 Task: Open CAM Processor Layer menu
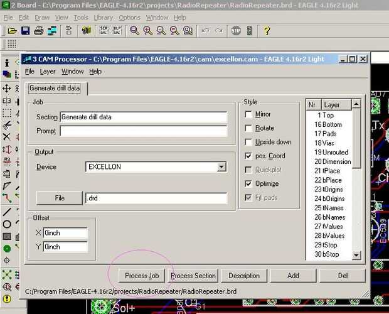click(48, 72)
